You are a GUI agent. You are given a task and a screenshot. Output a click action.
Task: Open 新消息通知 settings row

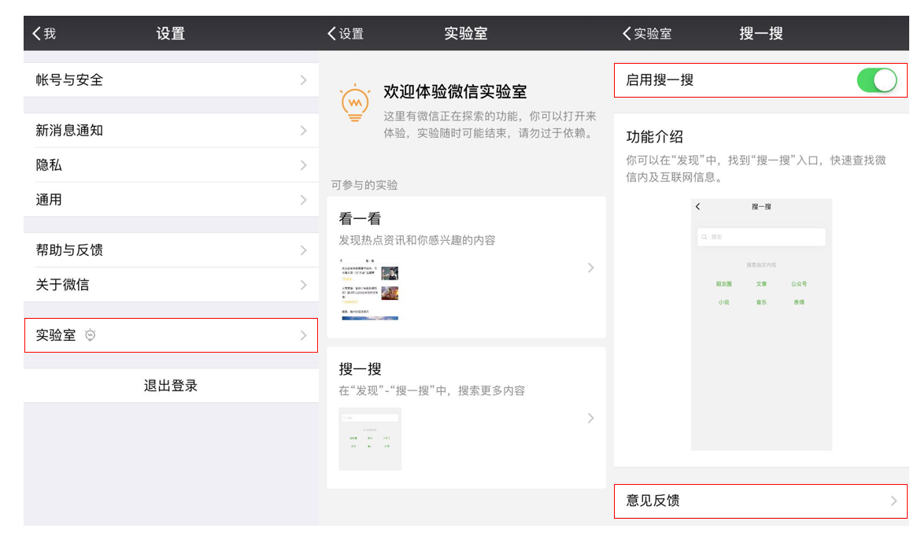tap(171, 131)
